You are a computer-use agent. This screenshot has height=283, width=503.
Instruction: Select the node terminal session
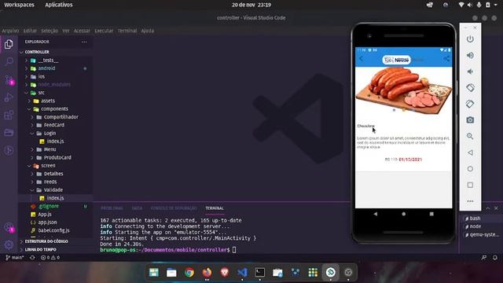point(475,226)
